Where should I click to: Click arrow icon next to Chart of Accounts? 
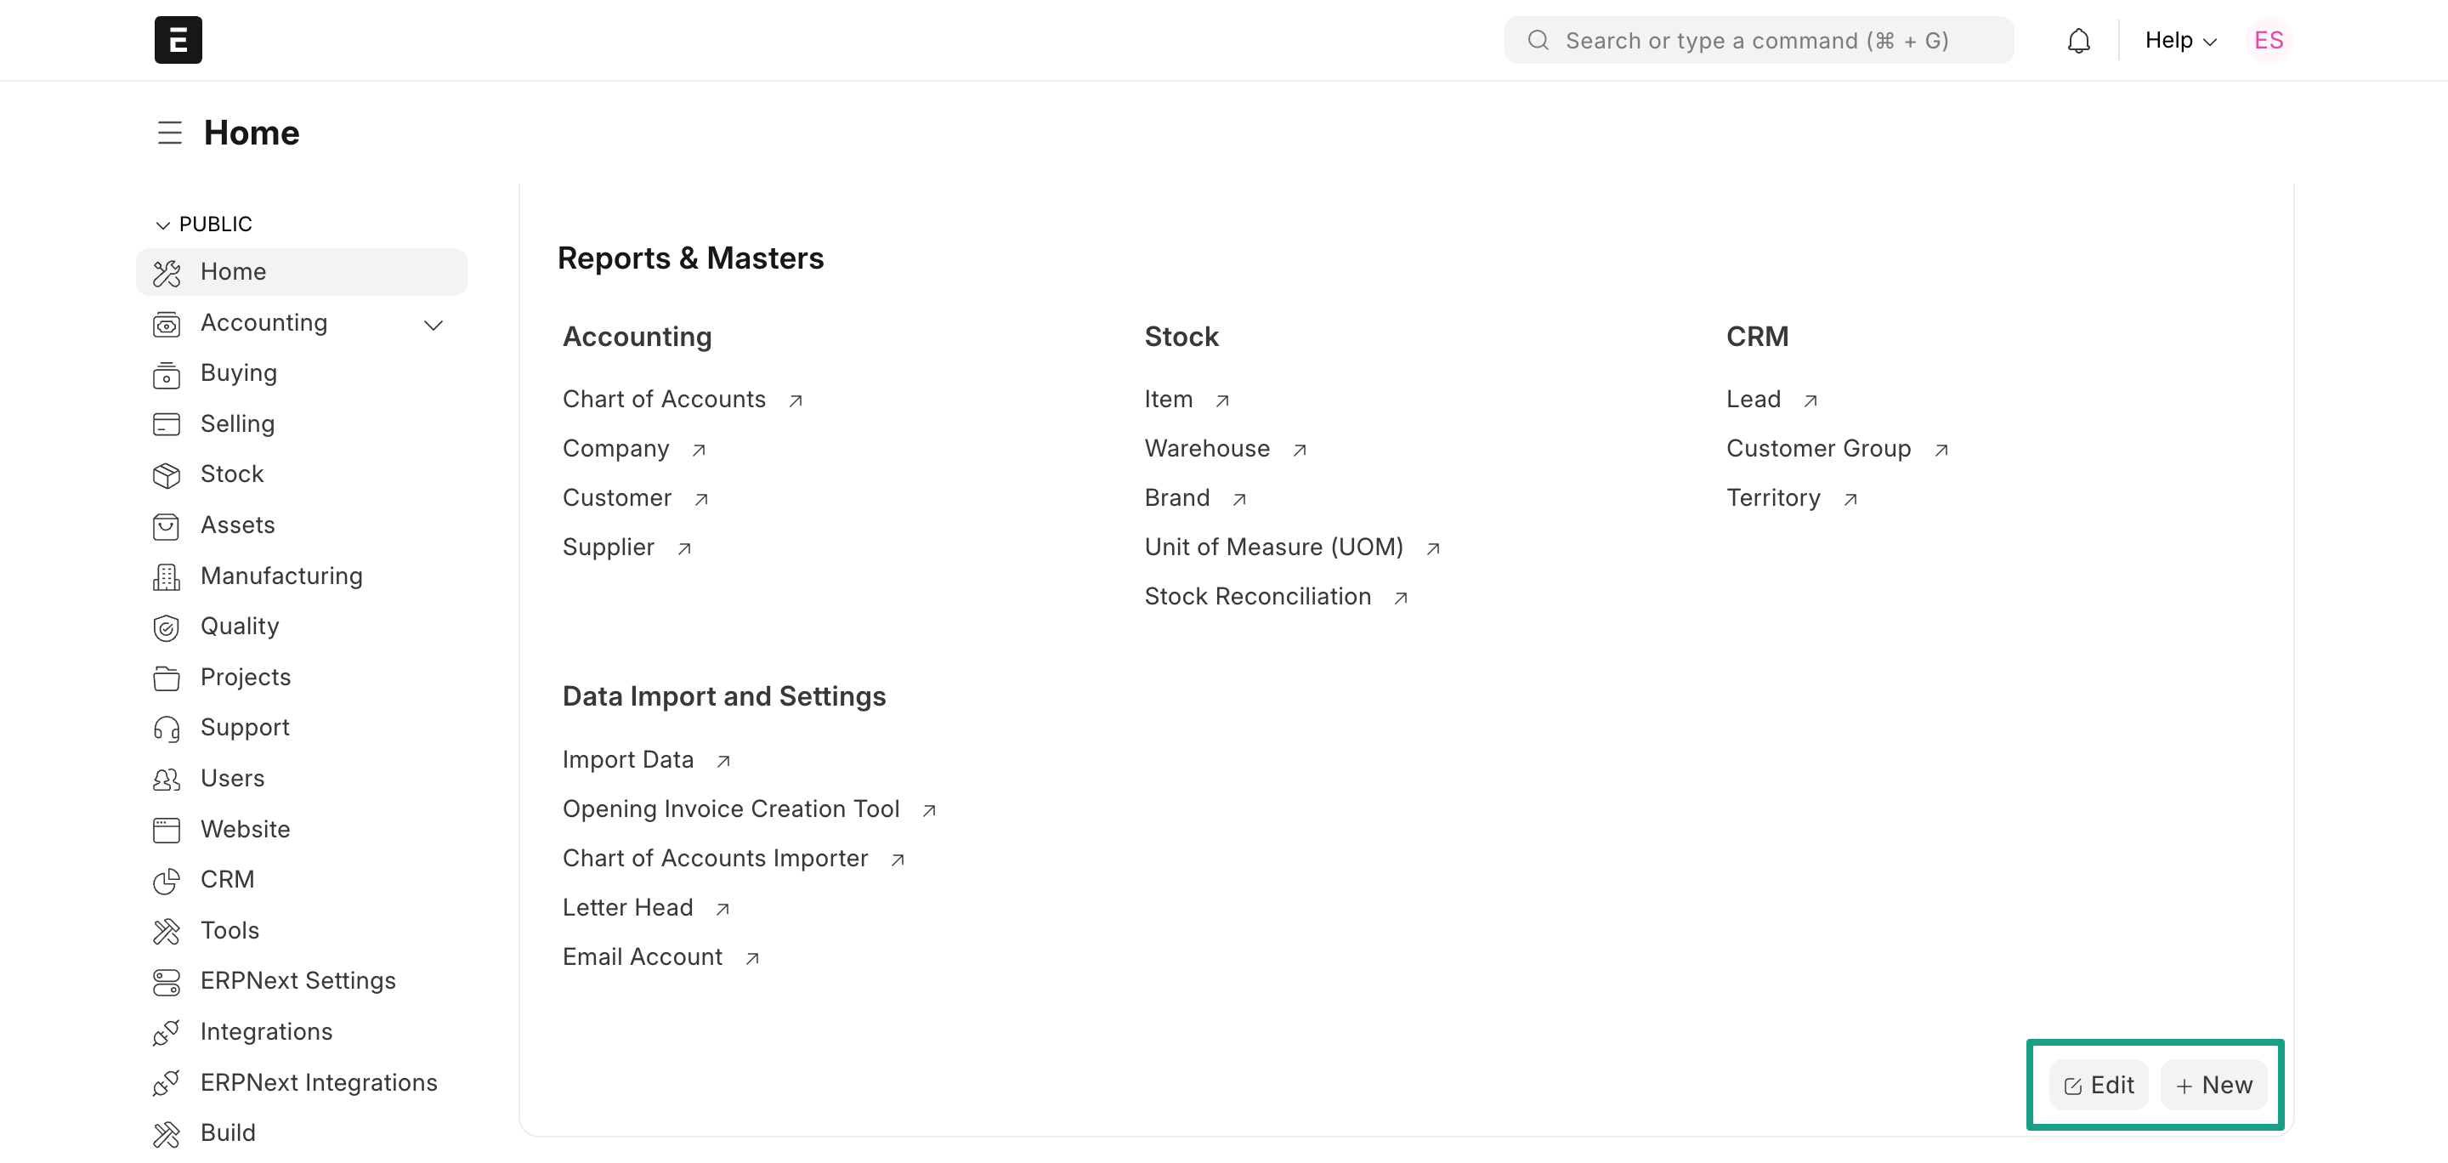[x=796, y=400]
